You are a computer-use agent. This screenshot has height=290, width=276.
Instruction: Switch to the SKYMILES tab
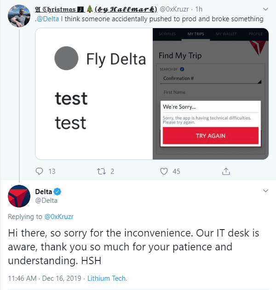tap(167, 34)
